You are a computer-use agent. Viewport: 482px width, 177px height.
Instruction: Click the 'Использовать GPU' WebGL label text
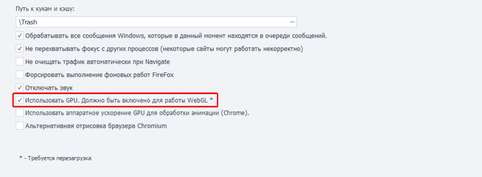[119, 100]
